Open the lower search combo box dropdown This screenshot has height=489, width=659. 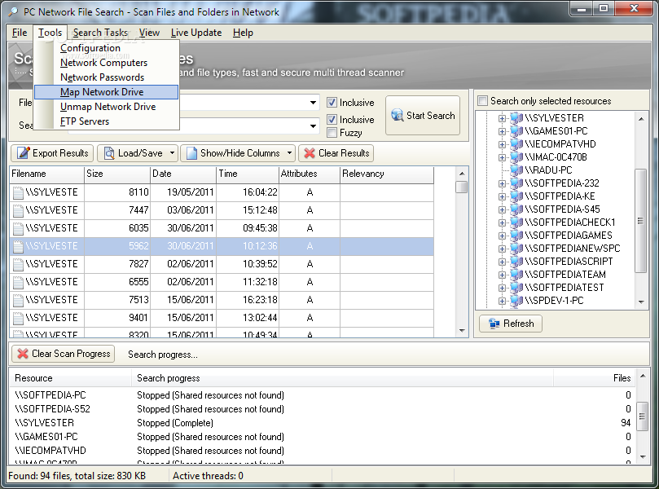coord(313,126)
